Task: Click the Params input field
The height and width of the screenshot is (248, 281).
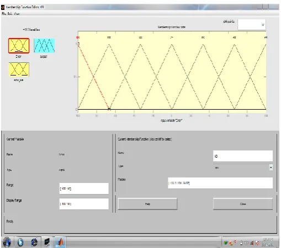Action: tap(220, 183)
